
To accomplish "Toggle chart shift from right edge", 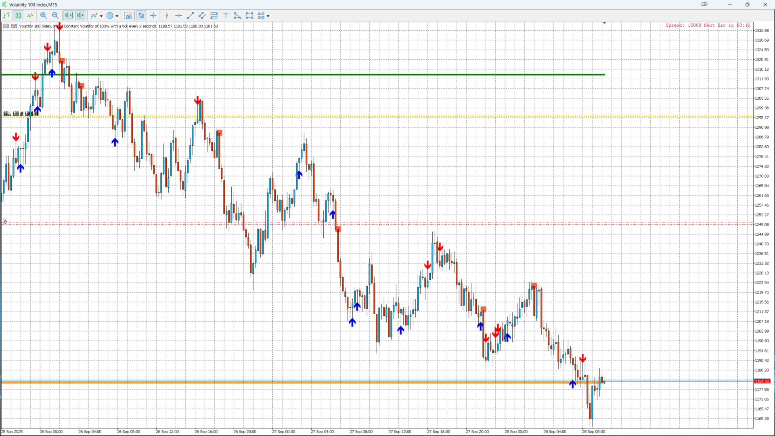I will (x=81, y=16).
